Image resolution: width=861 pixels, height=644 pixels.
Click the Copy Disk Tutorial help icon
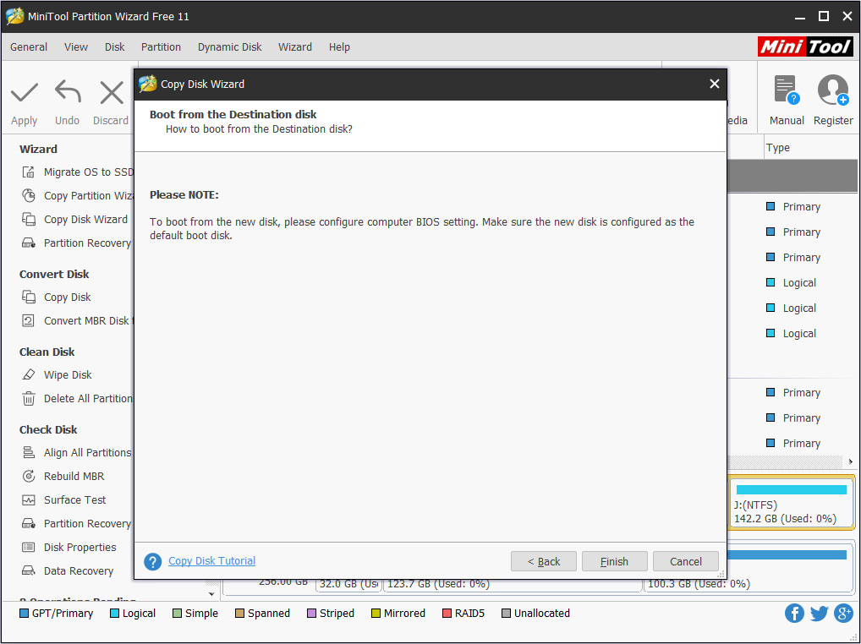152,561
